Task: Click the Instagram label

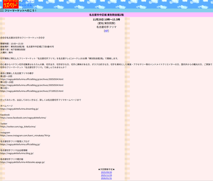Action: 5,133
